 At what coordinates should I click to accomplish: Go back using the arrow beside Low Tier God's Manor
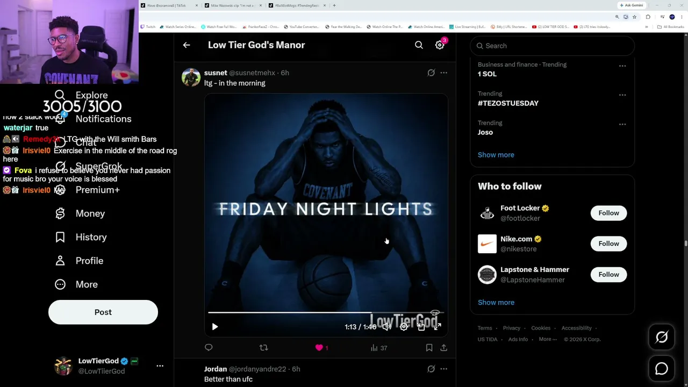(187, 45)
